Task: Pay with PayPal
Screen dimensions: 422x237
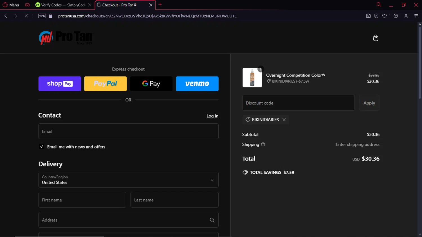Action: [105, 84]
